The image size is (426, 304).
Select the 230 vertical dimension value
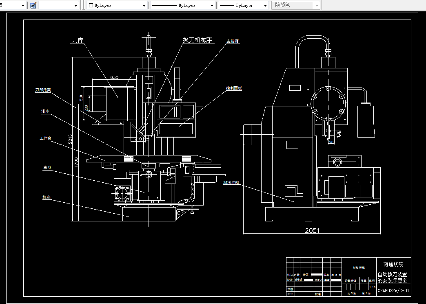click(x=87, y=108)
